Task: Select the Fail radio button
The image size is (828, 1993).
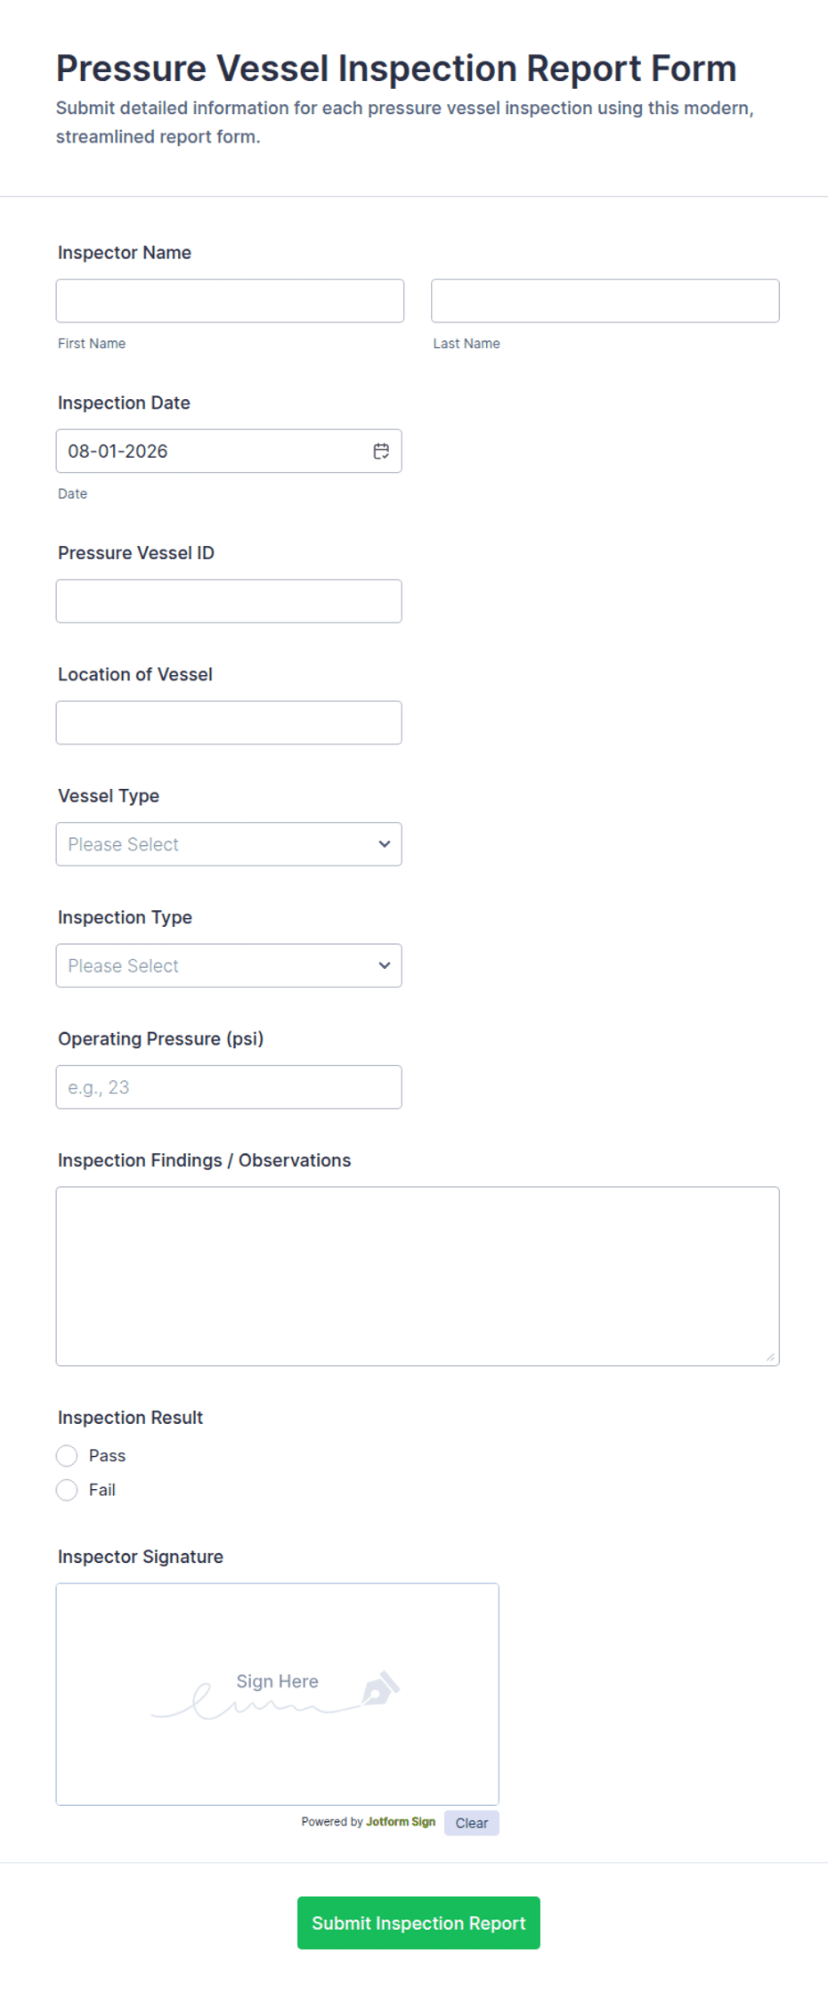Action: pyautogui.click(x=67, y=1490)
